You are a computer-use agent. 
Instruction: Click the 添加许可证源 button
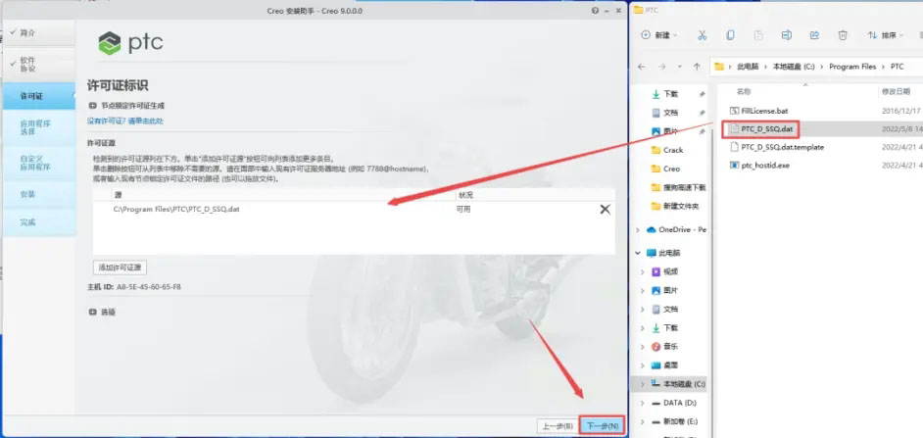click(x=121, y=268)
